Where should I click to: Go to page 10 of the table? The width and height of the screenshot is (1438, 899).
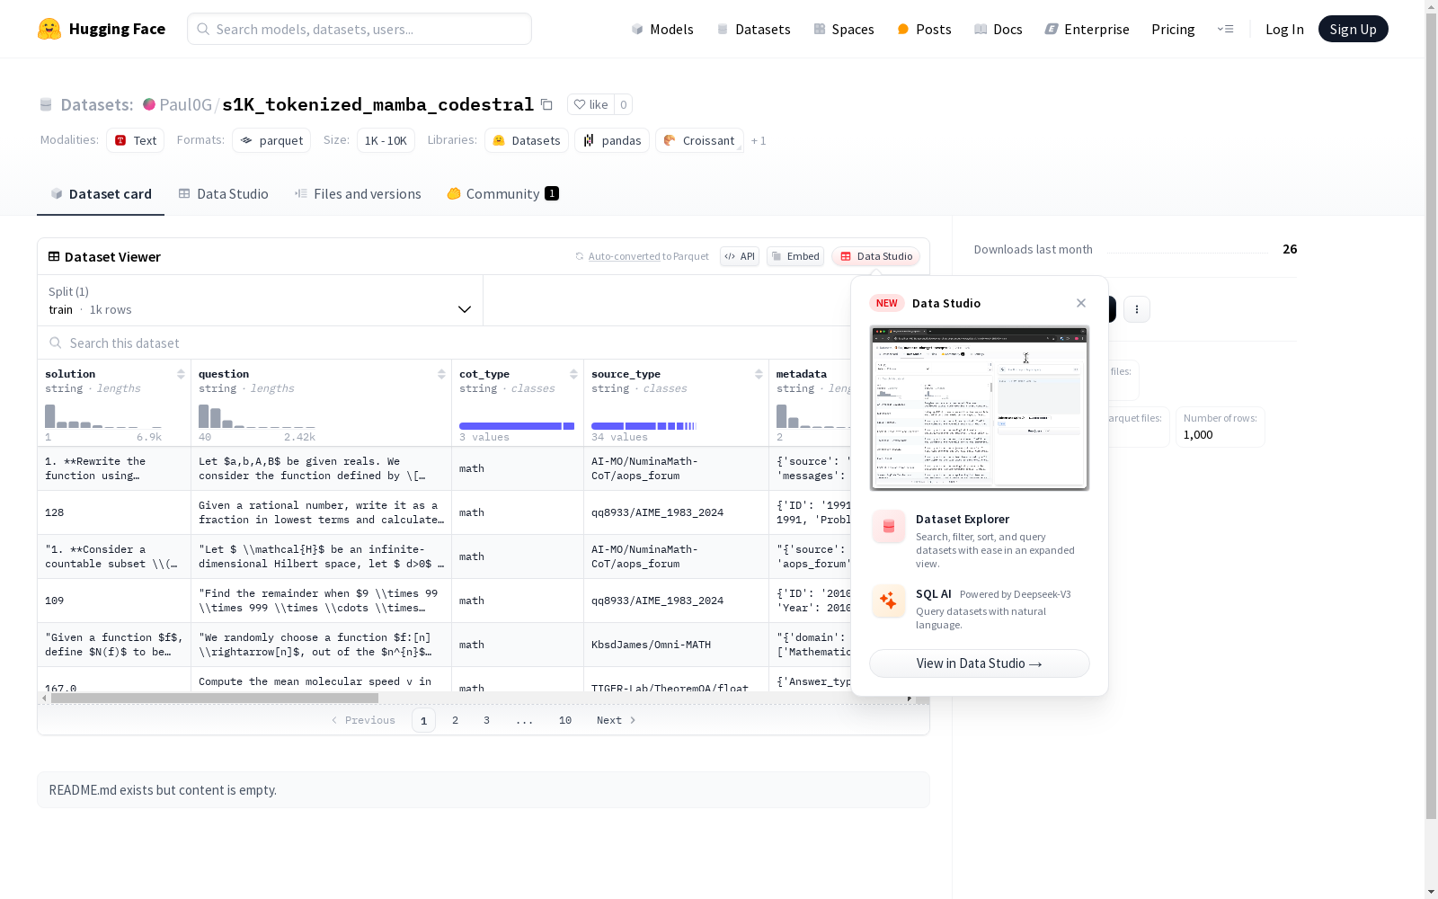coord(565,720)
